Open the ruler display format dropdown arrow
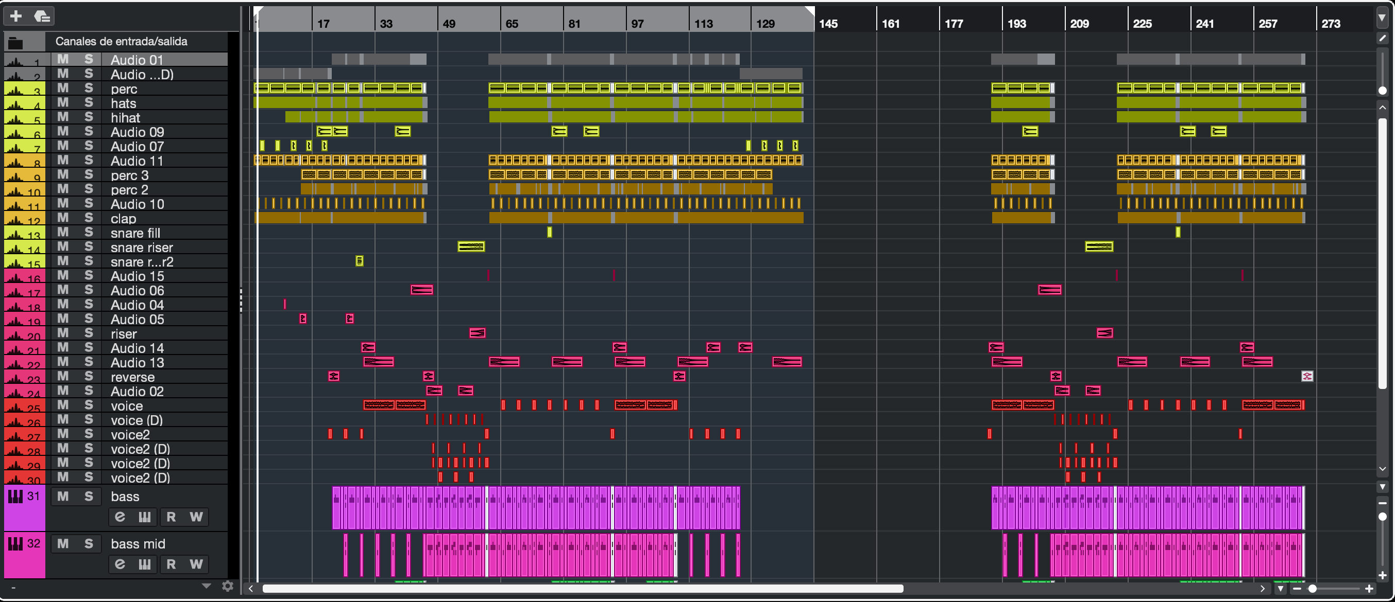 tap(1383, 17)
